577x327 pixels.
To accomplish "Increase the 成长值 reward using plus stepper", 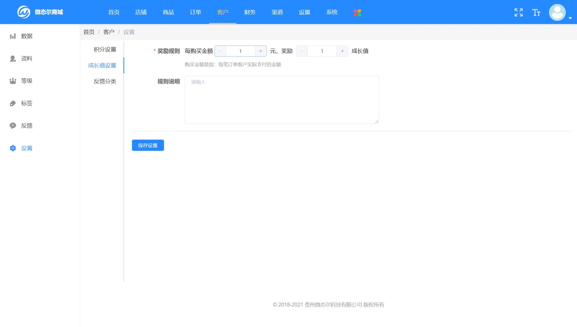I will 342,51.
